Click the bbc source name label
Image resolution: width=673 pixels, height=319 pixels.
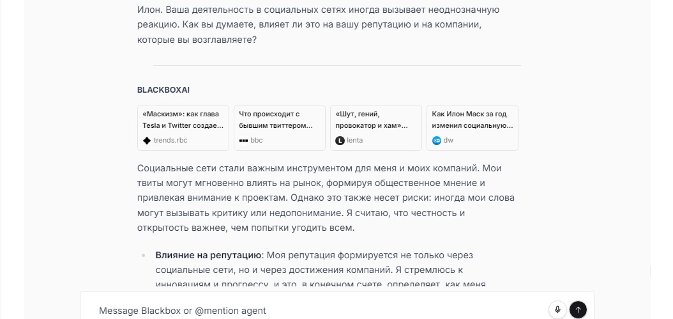coord(256,140)
